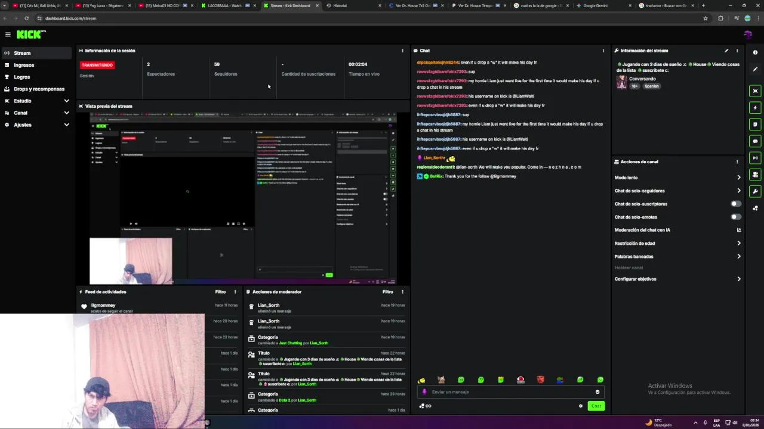Viewport: 764px width, 429px height.
Task: Open the three-dot menu of Información del stream
Action: click(737, 51)
